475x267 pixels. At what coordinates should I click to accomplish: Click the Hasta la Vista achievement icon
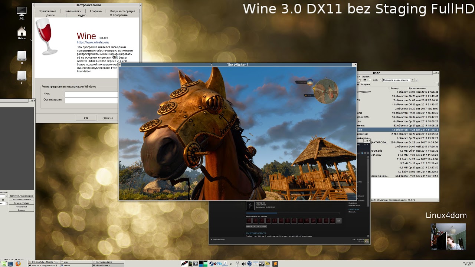pos(250,205)
